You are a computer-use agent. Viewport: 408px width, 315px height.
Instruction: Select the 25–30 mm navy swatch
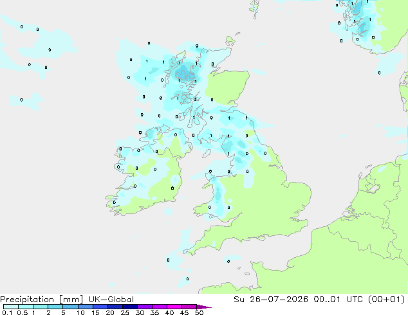pyautogui.click(x=129, y=307)
